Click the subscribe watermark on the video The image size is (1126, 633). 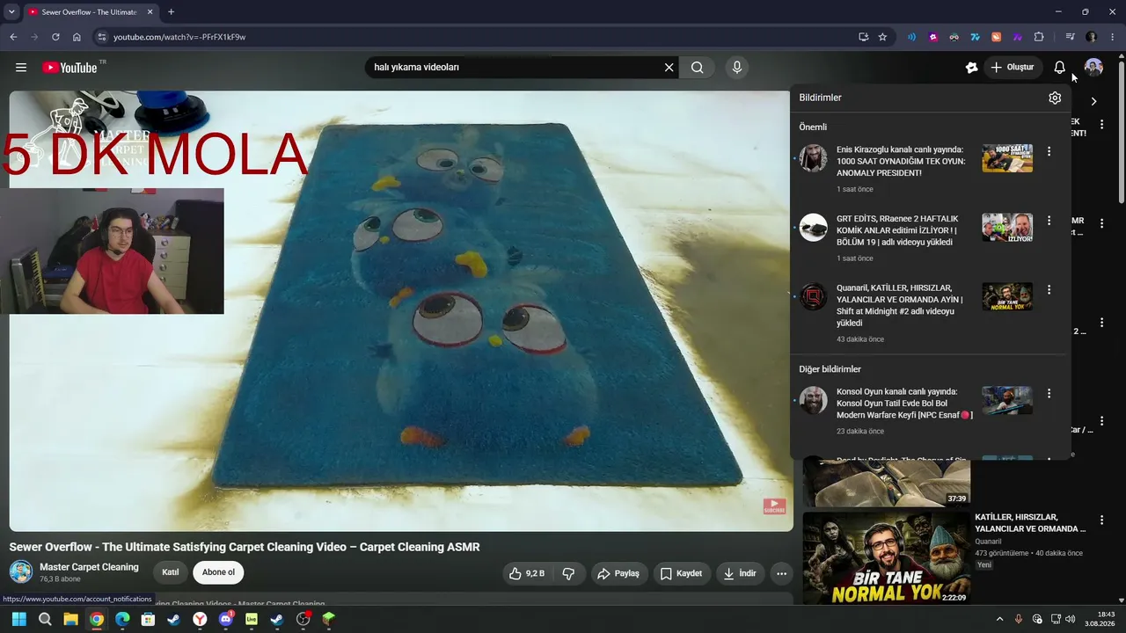click(774, 506)
